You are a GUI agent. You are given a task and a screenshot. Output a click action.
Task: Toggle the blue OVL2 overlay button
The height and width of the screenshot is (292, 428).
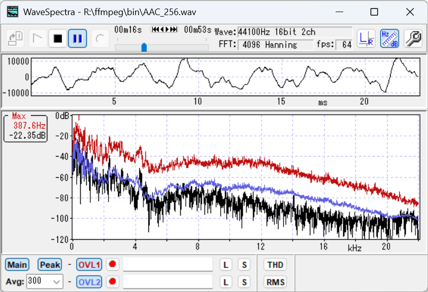[x=89, y=282]
